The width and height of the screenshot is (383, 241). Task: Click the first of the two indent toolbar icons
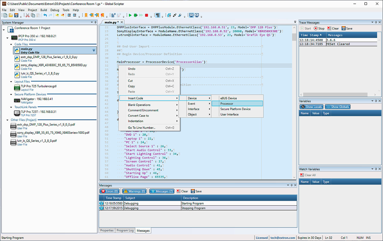click(69, 15)
